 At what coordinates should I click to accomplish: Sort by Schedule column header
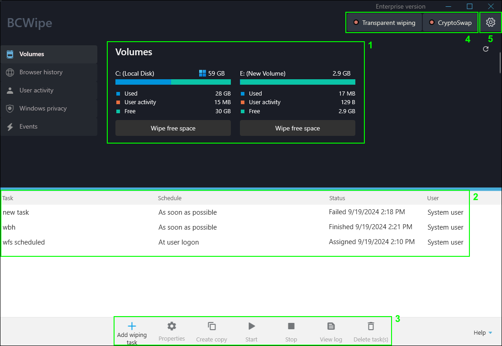(x=170, y=198)
